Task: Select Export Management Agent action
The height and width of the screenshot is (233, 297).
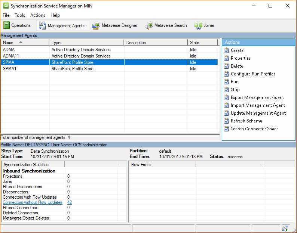Action: coord(257,97)
